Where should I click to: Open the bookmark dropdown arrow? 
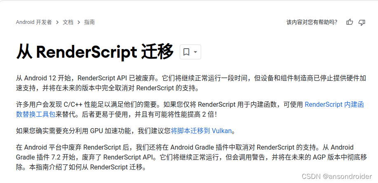[195, 52]
